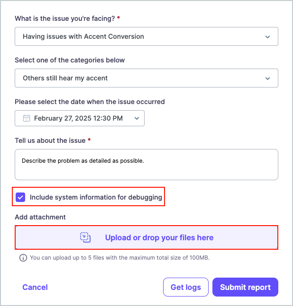Click the 'Upload or drop your files' text

(x=159, y=237)
